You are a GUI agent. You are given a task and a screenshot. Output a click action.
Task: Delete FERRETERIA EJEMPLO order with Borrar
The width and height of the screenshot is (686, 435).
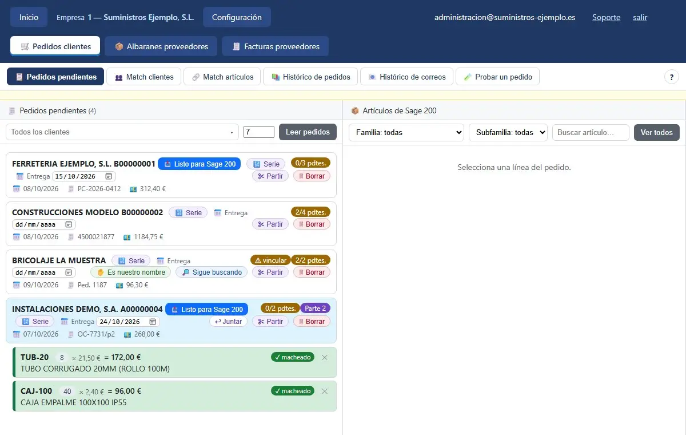click(x=312, y=176)
